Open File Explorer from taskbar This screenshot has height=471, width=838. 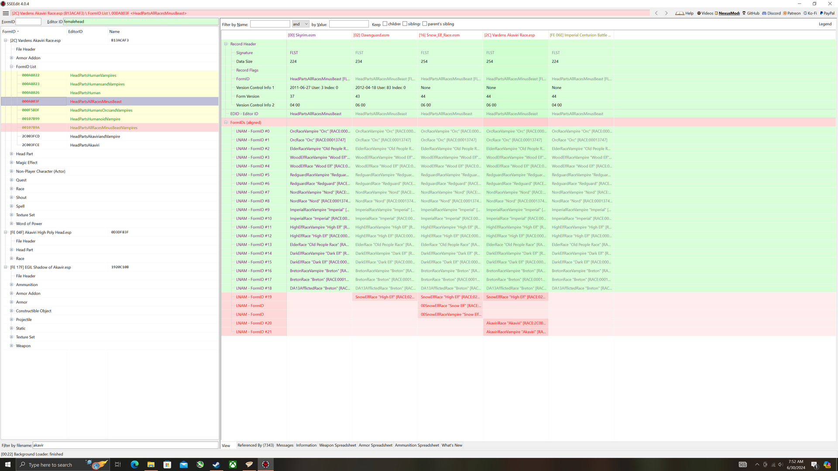tap(151, 464)
